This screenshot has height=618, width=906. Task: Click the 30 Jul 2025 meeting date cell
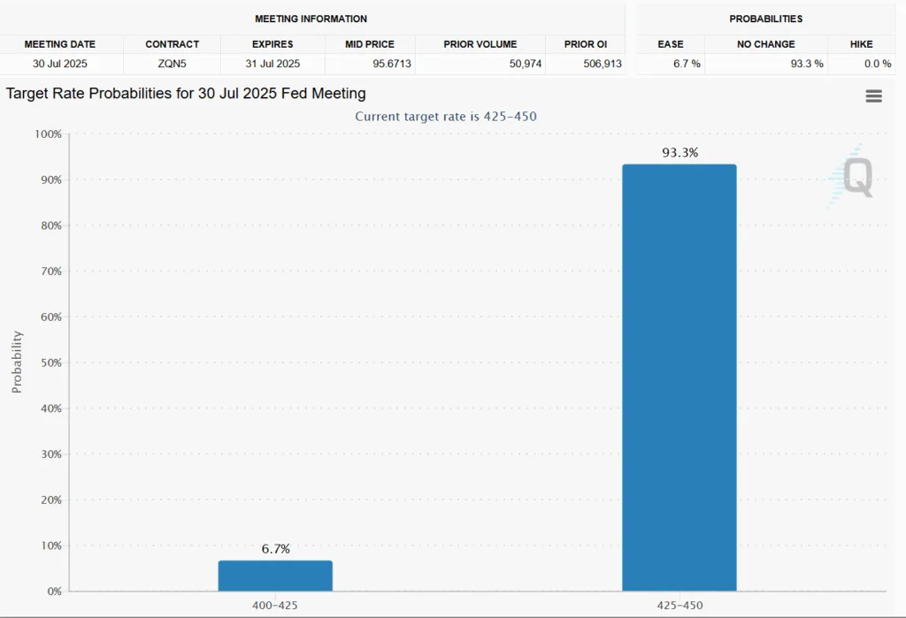(x=59, y=64)
